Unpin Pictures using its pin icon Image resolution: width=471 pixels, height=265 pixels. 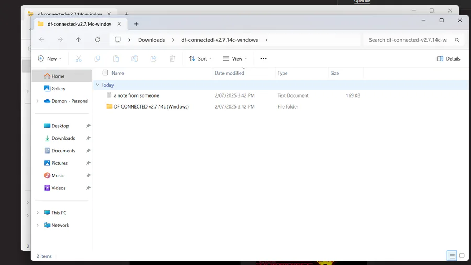point(88,163)
